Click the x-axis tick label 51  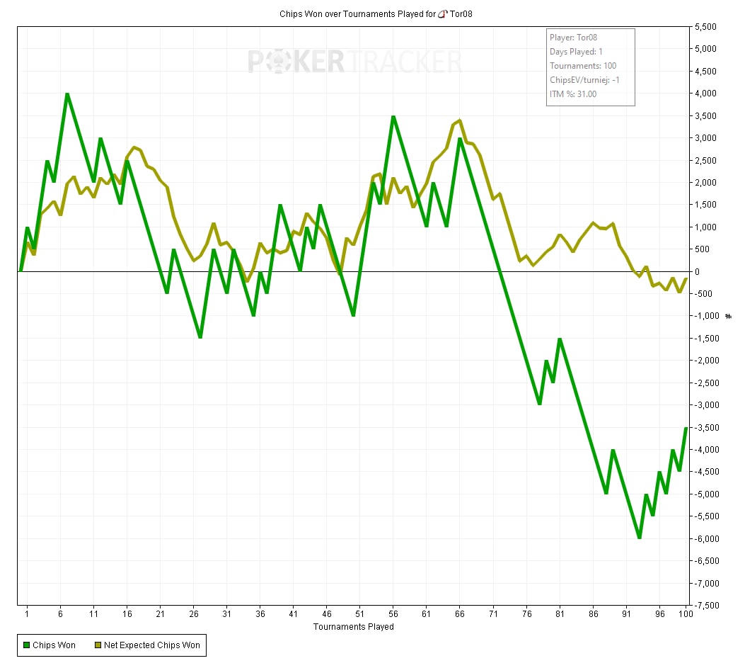click(359, 614)
